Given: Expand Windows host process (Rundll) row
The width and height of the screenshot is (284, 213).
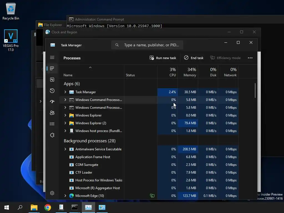Looking at the screenshot, I should tap(65, 131).
